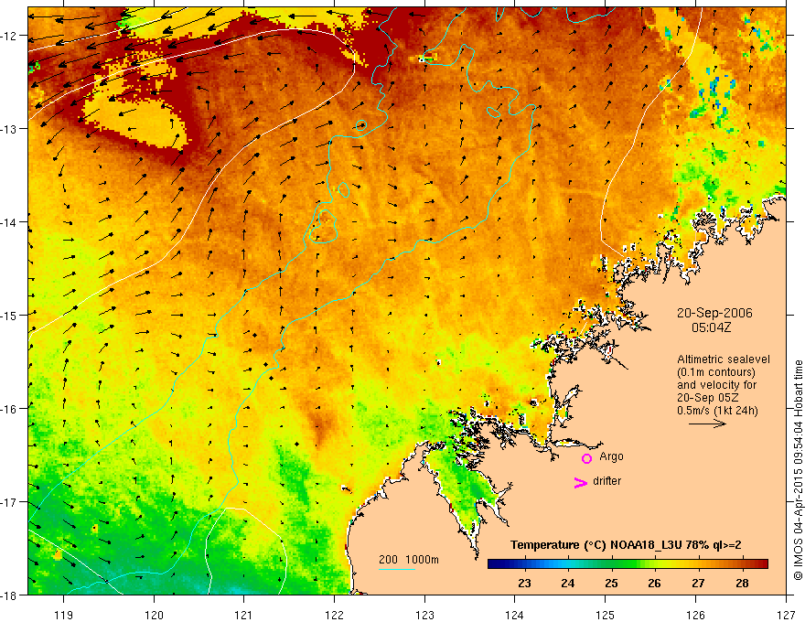Viewport: 805px width, 622px height.
Task: Click the '(0.1m contours)' caption line
Action: (x=716, y=372)
